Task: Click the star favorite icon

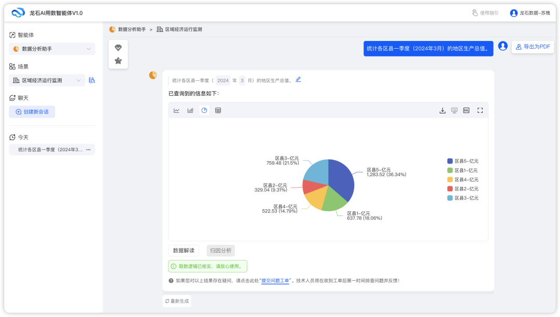Action: 118,61
